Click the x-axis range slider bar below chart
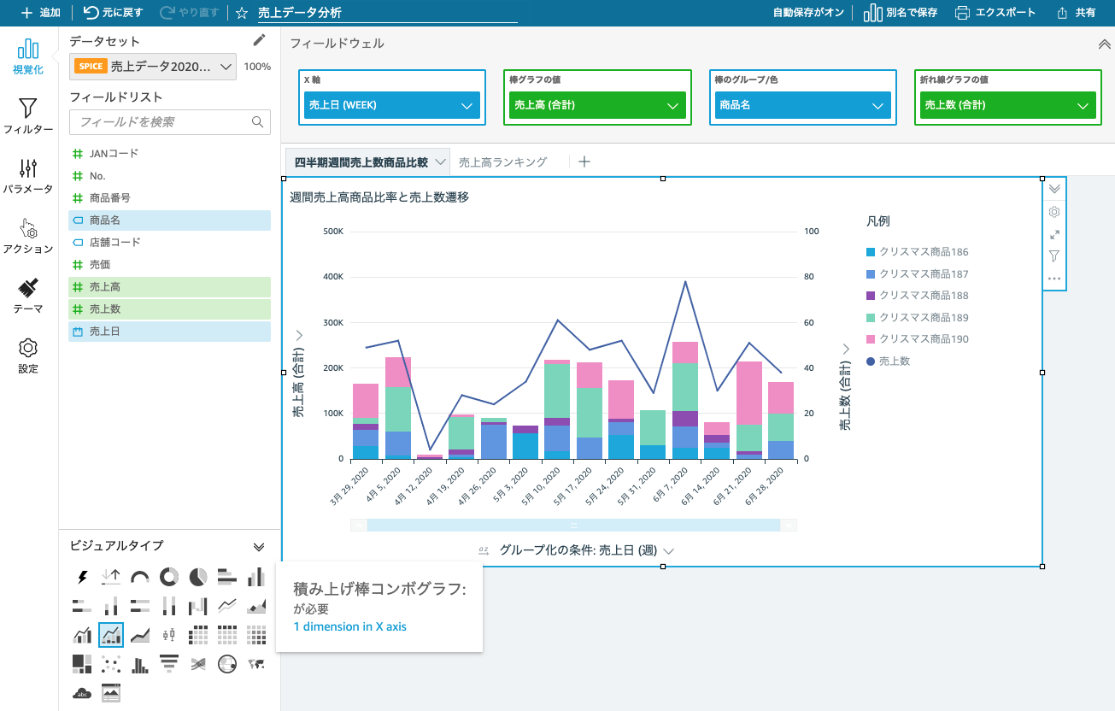Image resolution: width=1115 pixels, height=711 pixels. [573, 525]
